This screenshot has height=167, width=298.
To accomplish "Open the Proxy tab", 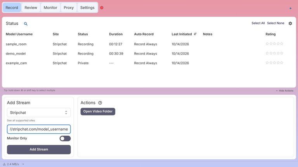I will [69, 8].
